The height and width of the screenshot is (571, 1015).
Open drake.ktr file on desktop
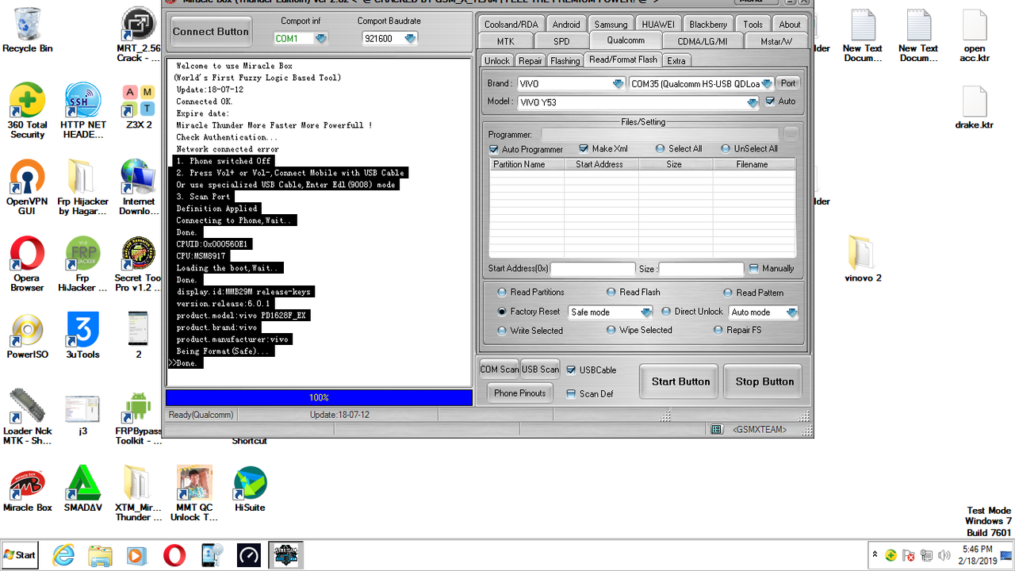tap(975, 108)
